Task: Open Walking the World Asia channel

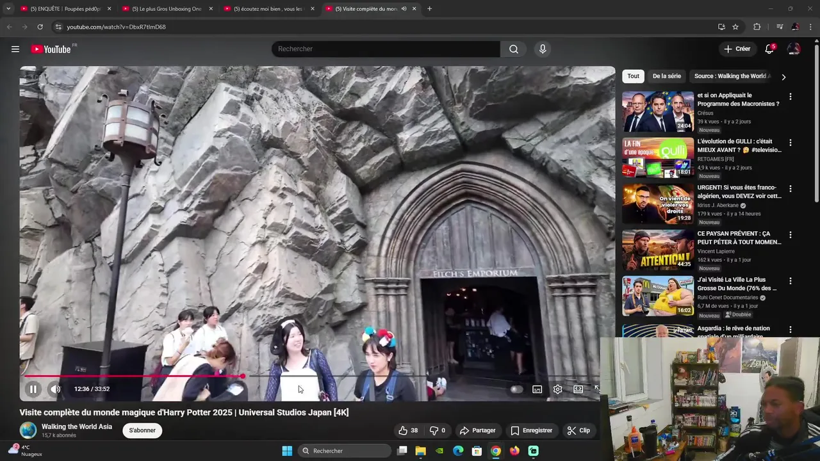Action: point(77,426)
